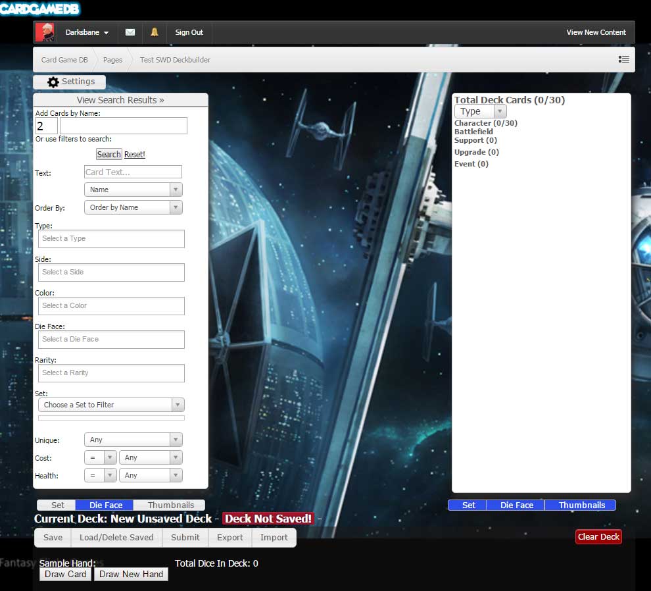The image size is (651, 591).
Task: Open the Health operator dropdown
Action: tap(101, 475)
